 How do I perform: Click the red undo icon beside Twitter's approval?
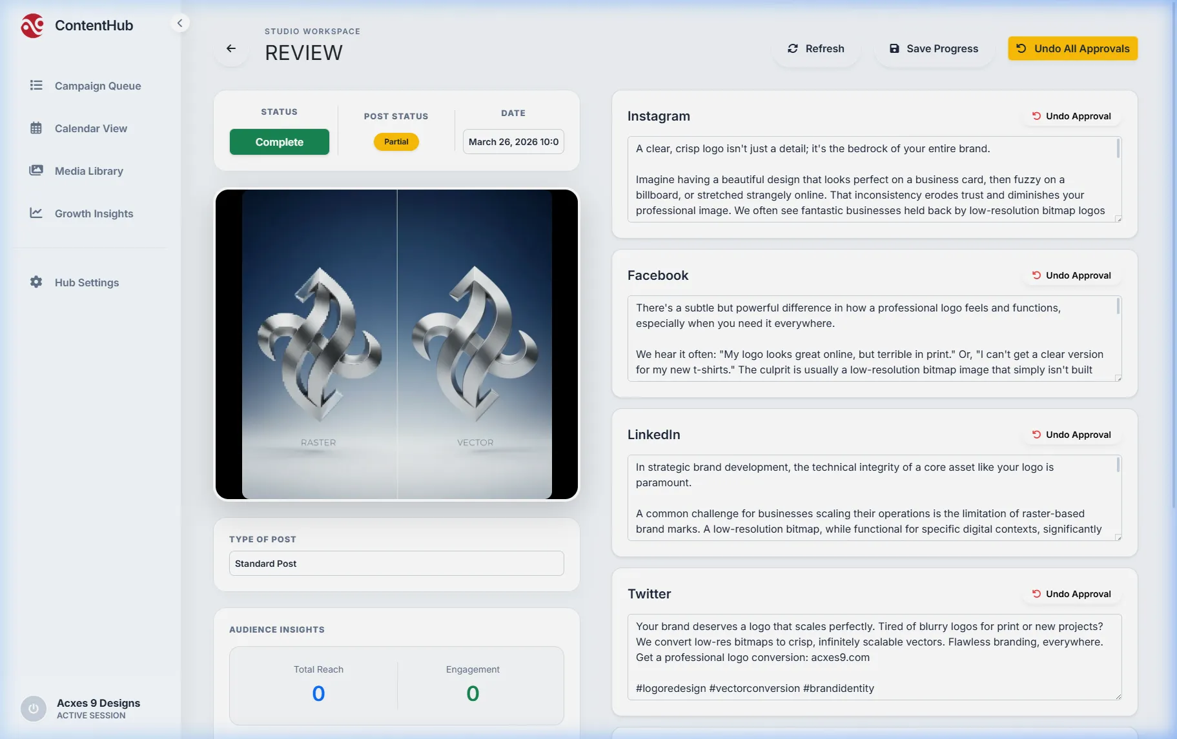point(1036,593)
